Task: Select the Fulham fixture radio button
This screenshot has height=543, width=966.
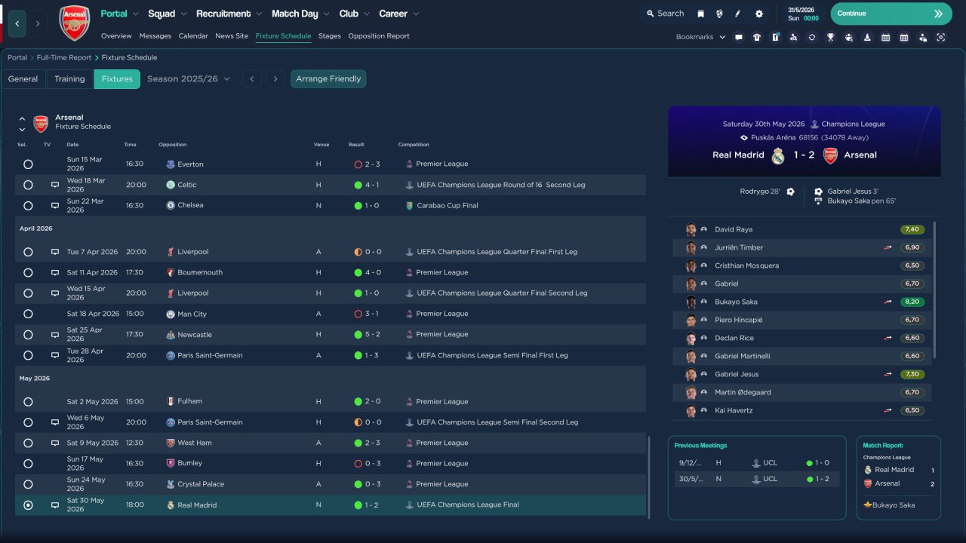Action: pyautogui.click(x=28, y=402)
